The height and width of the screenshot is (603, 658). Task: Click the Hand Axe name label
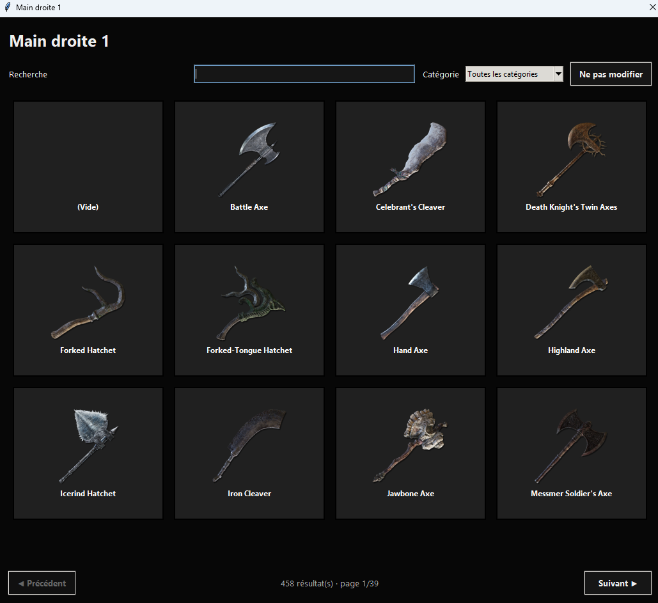[x=411, y=350]
